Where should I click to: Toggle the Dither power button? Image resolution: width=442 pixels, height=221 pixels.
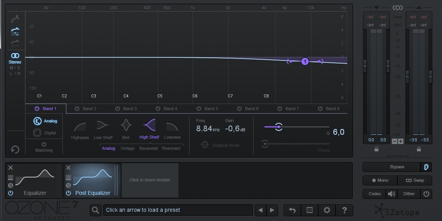point(426,194)
